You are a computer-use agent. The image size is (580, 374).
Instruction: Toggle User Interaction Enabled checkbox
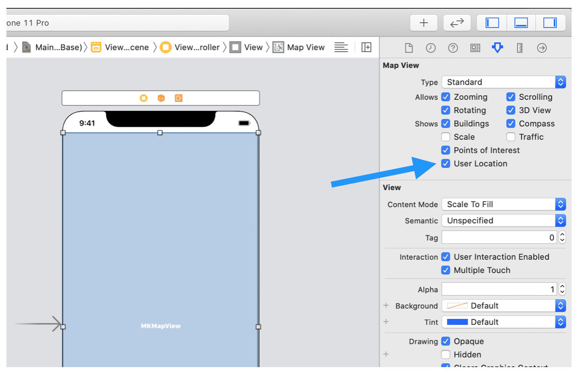coord(446,257)
